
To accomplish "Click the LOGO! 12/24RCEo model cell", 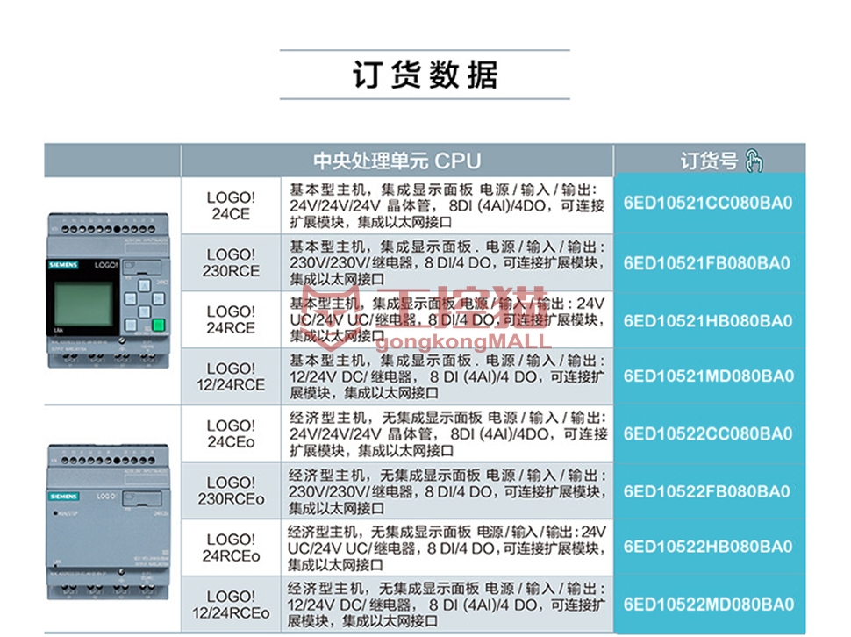I will pyautogui.click(x=231, y=605).
